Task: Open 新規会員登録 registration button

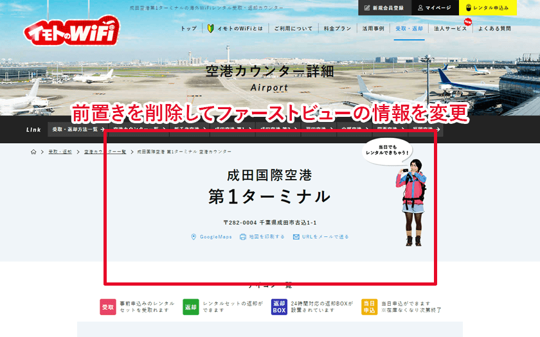Action: tap(384, 8)
